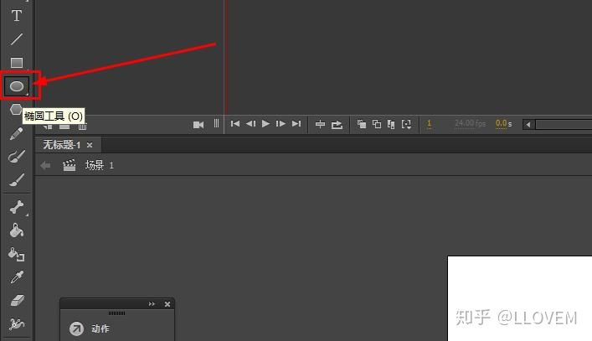Select the Paint Brush tool with curved stroke
The height and width of the screenshot is (341, 592).
pos(16,157)
